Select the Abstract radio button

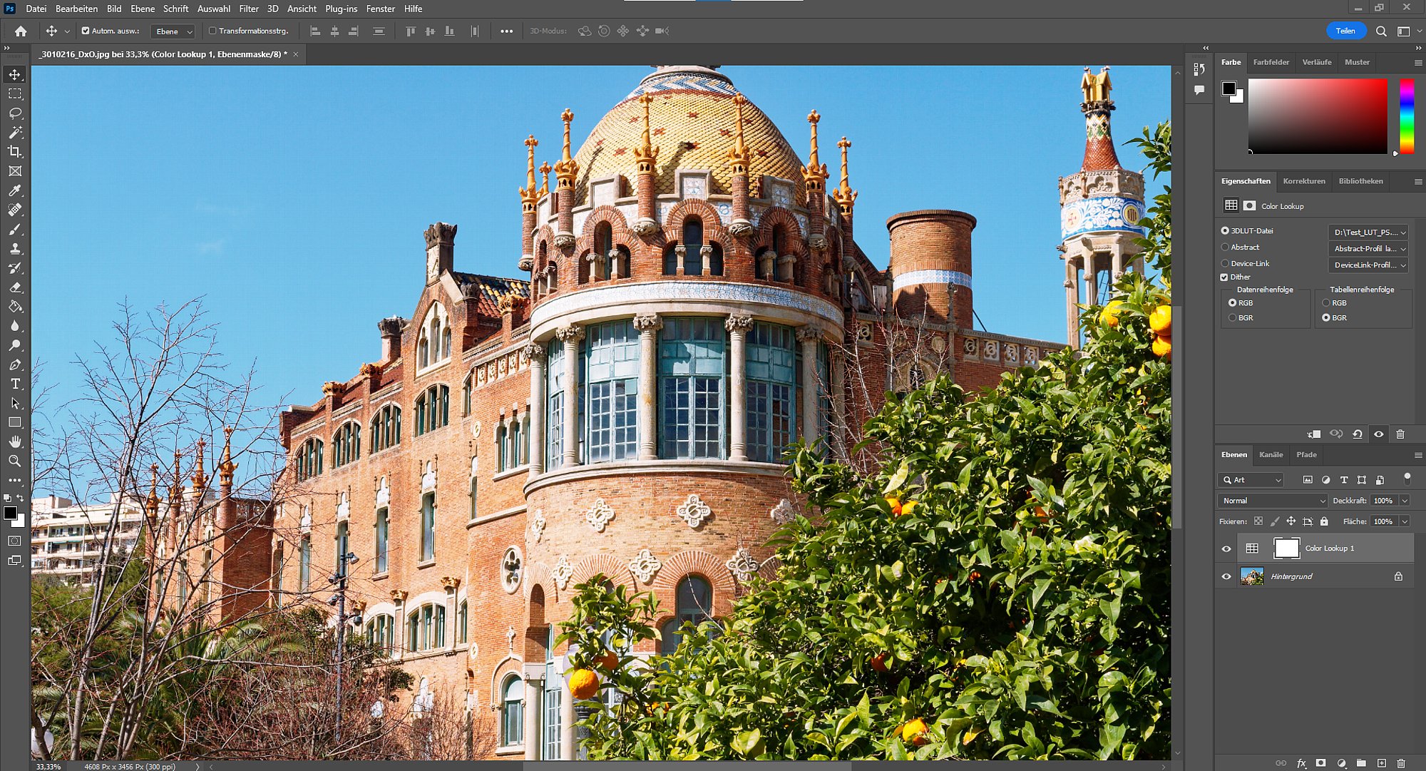(1225, 247)
